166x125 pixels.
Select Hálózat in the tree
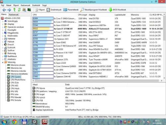[11, 42]
